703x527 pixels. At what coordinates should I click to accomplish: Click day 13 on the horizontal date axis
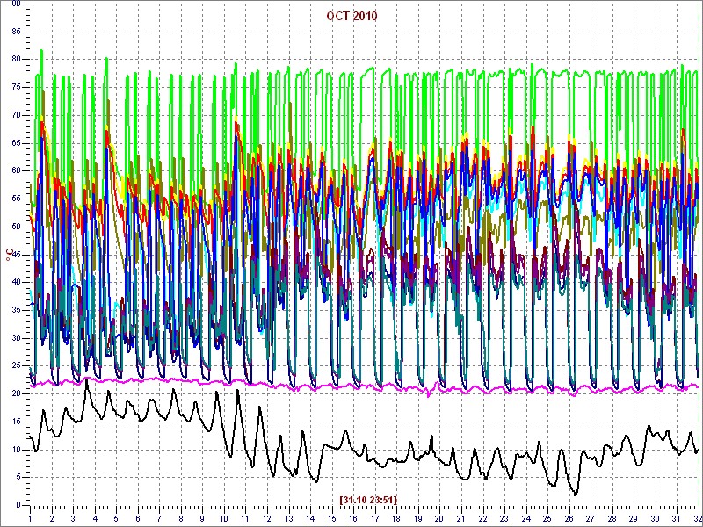pyautogui.click(x=288, y=518)
